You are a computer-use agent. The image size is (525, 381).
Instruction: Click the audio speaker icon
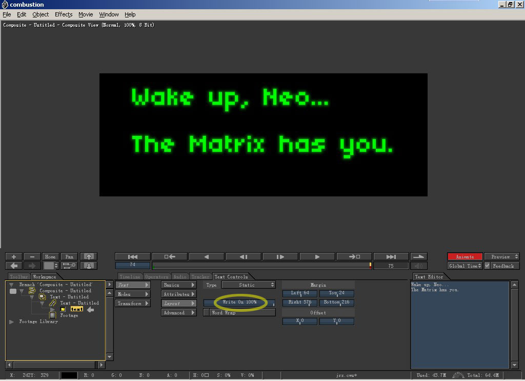(419, 266)
